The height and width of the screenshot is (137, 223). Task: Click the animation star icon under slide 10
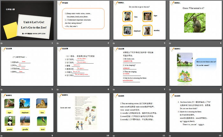(x=58, y=136)
